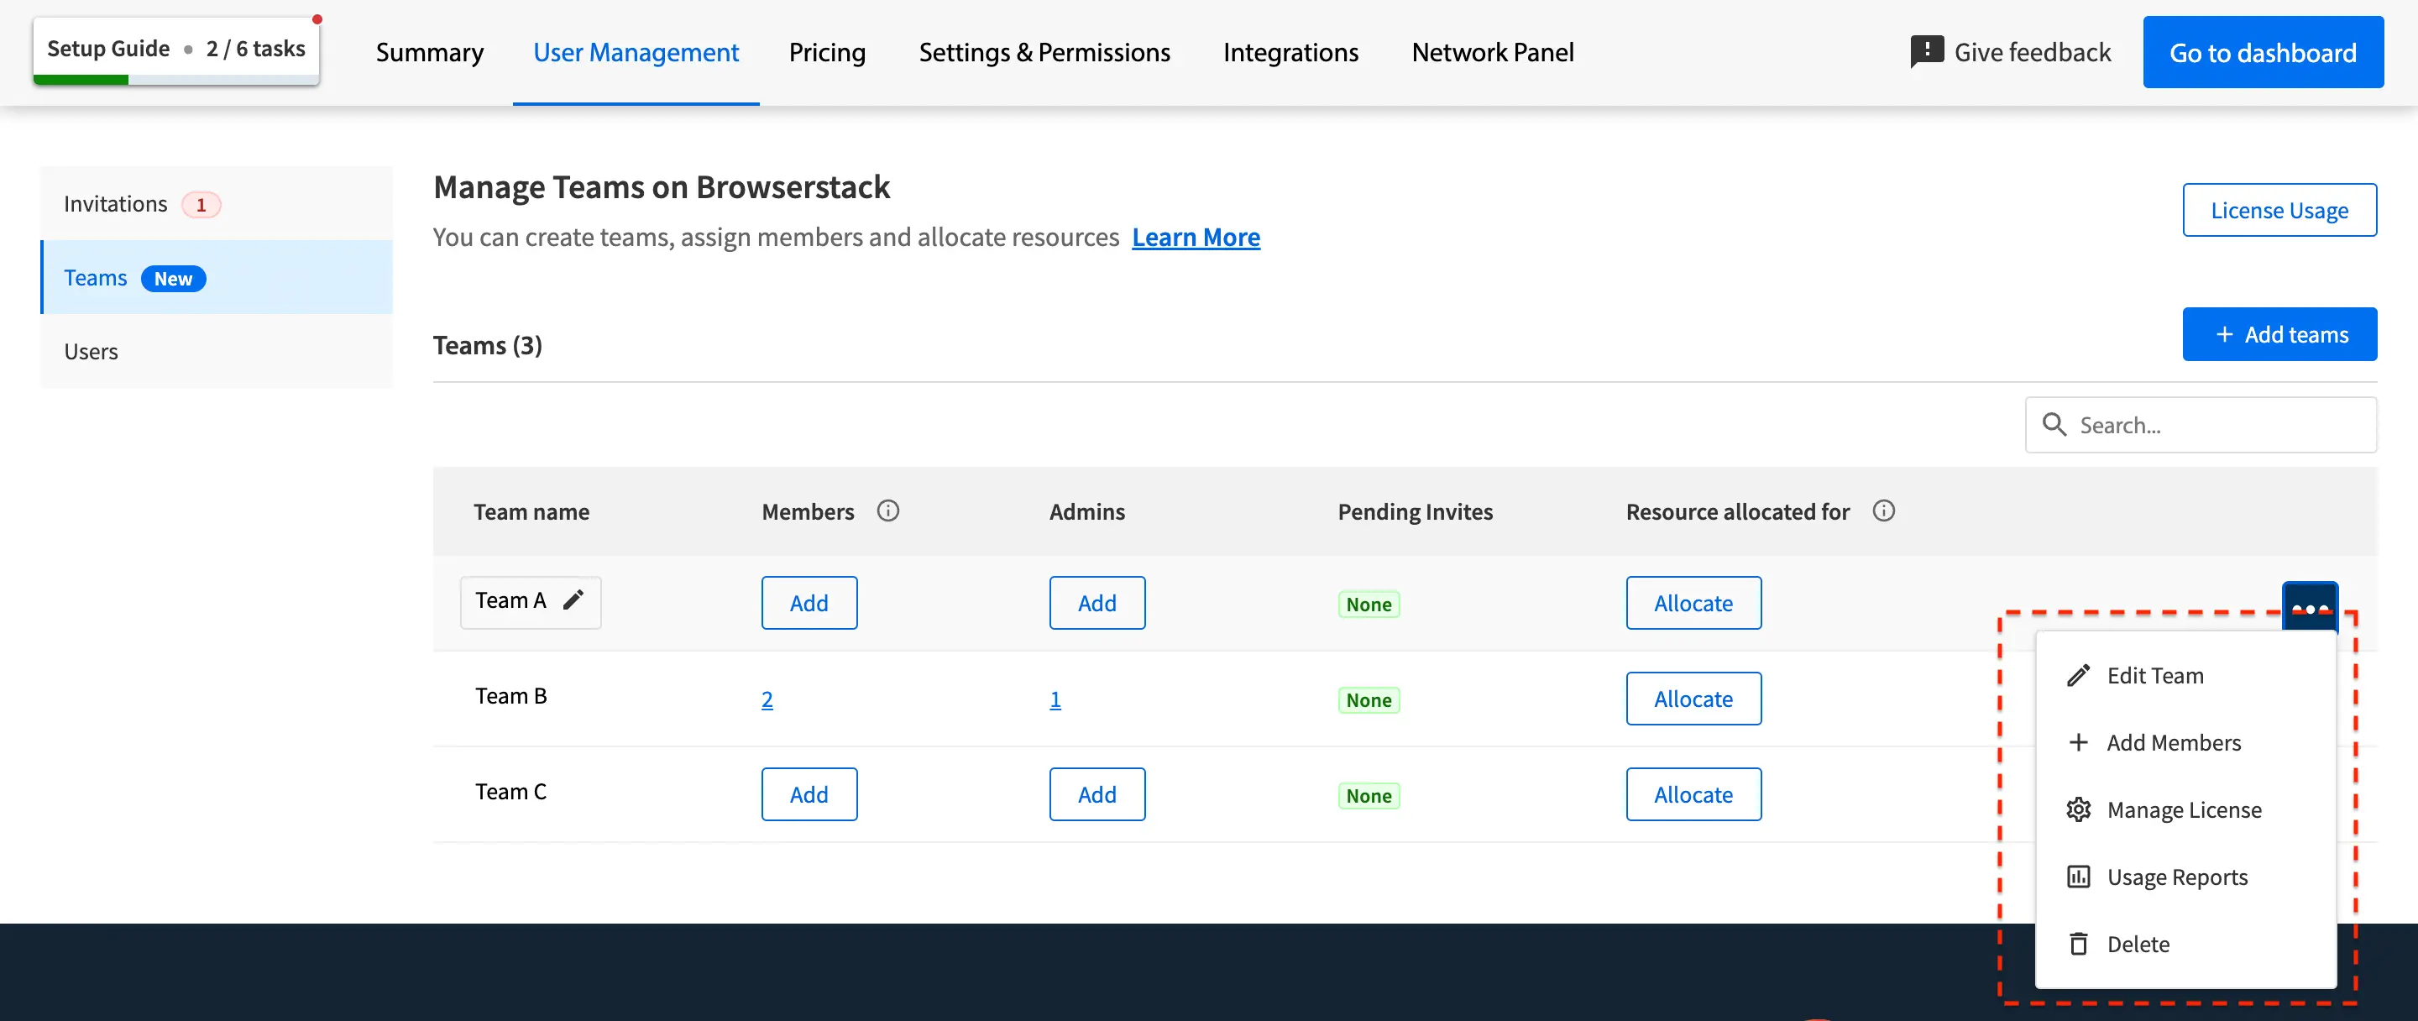Screen dimensions: 2418x1021
Task: Switch to the Pricing tab
Action: (x=826, y=53)
